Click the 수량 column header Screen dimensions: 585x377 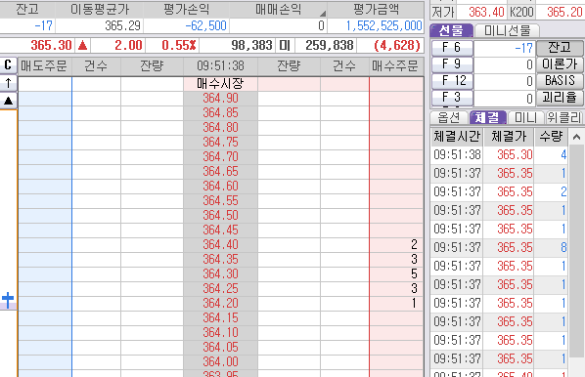(x=551, y=137)
